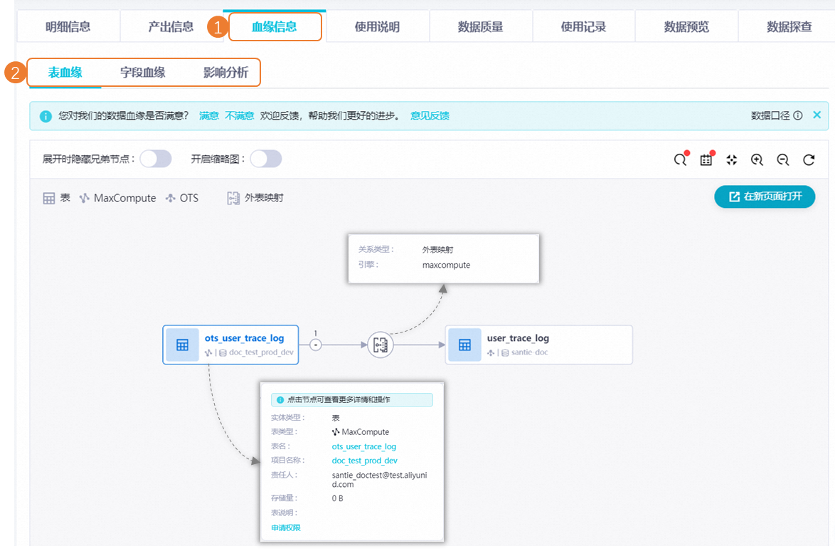Click the fit-to-center collapse icon

click(x=732, y=159)
